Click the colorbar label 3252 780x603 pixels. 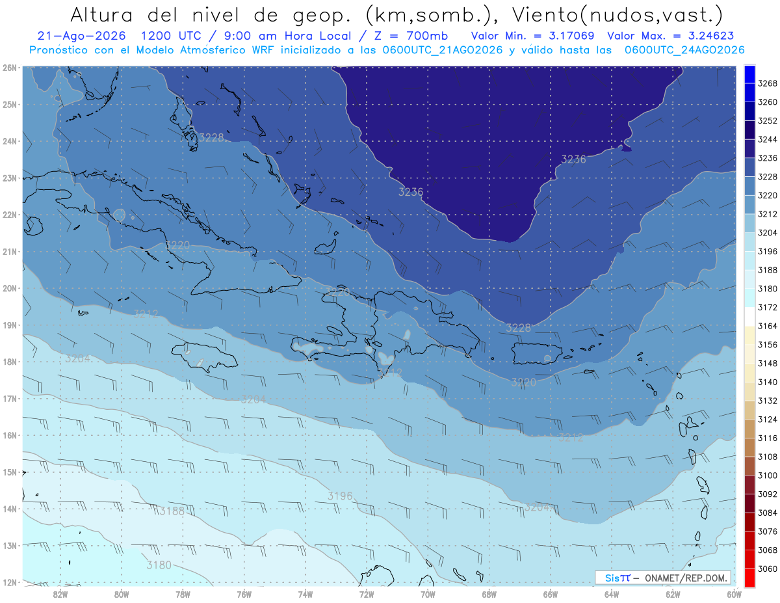tap(768, 121)
